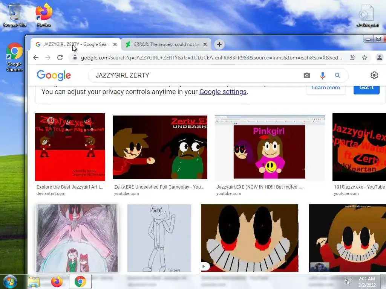Launch Firefox from the desktop shortcut

(44, 15)
